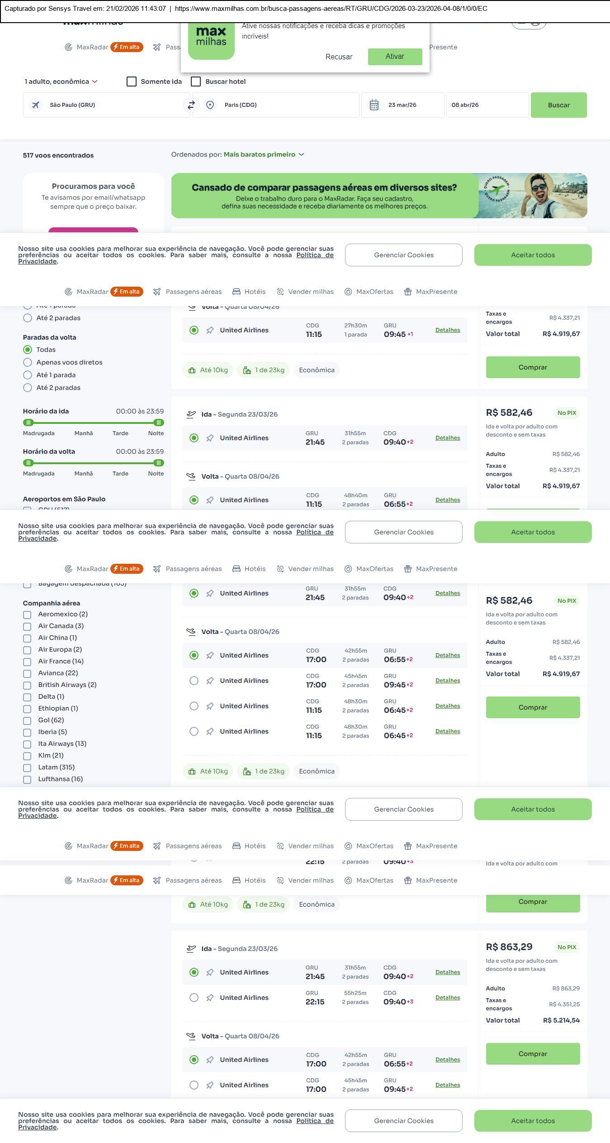Click the location pin icon in Paris field
Viewport: 610px width, 1143px height.
[x=210, y=105]
